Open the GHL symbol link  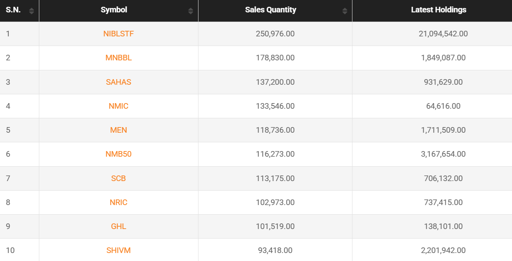coord(119,227)
